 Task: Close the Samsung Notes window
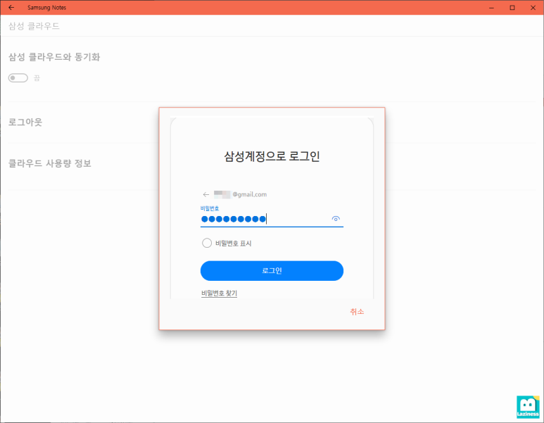click(533, 7)
